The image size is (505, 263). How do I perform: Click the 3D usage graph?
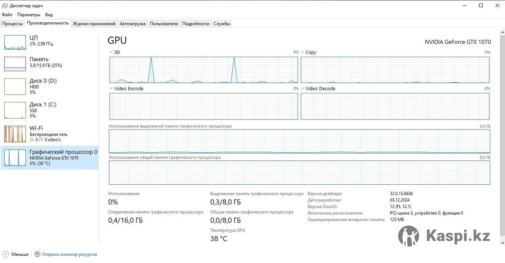[x=204, y=70]
